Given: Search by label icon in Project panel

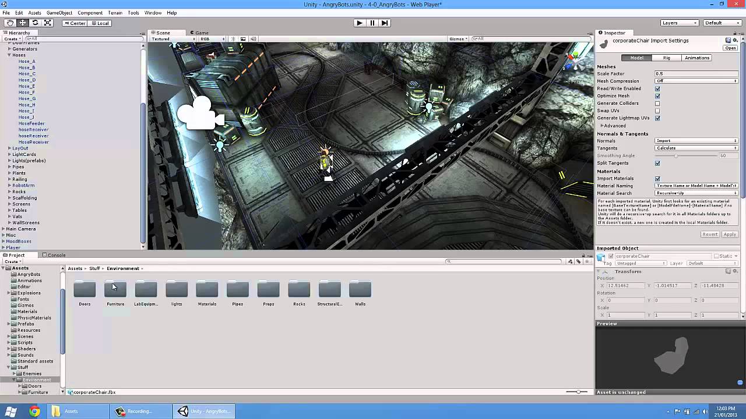Looking at the screenshot, I should pyautogui.click(x=579, y=261).
